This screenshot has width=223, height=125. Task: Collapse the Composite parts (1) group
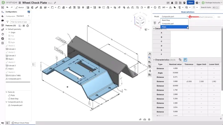point(6,102)
